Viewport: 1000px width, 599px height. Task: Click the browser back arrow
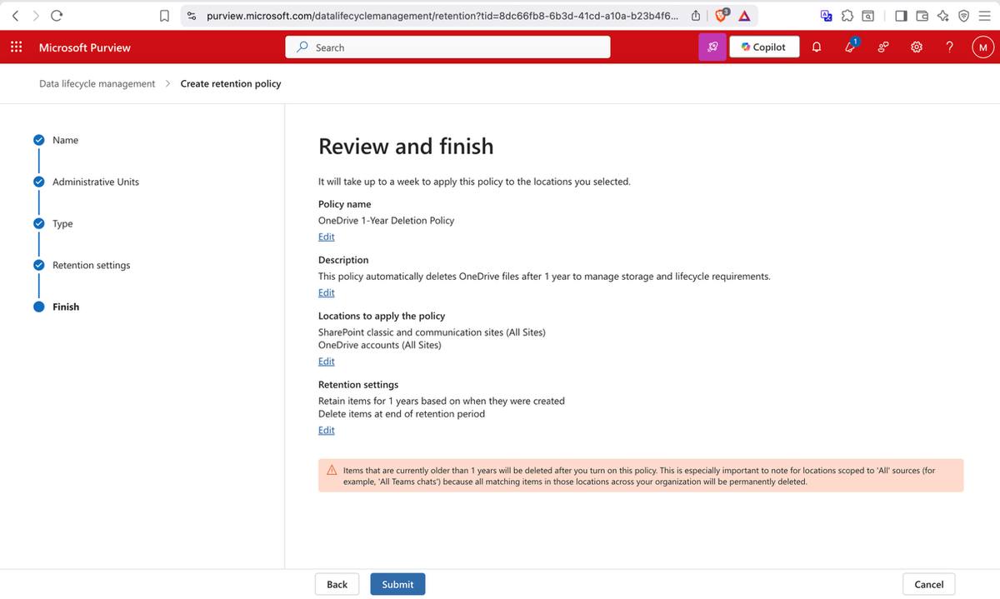[x=15, y=15]
